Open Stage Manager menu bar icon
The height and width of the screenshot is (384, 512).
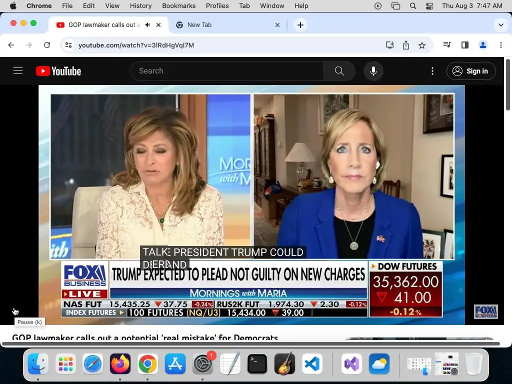click(x=395, y=5)
